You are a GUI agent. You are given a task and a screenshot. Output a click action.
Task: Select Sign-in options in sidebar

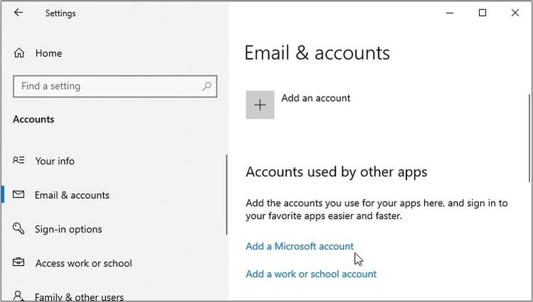[68, 230]
